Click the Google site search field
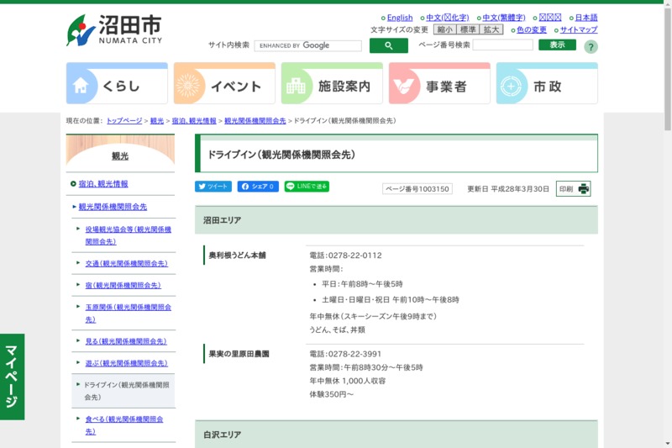Screen dimensions: 672x448 coord(307,45)
